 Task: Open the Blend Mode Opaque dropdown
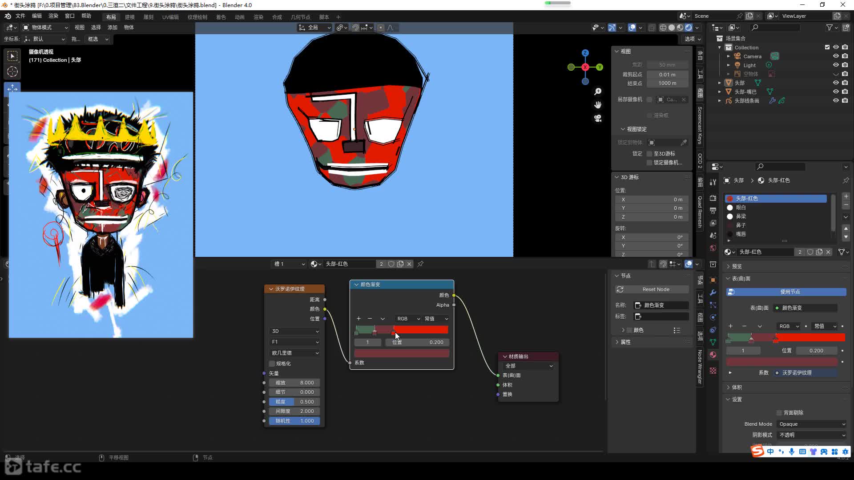point(812,424)
